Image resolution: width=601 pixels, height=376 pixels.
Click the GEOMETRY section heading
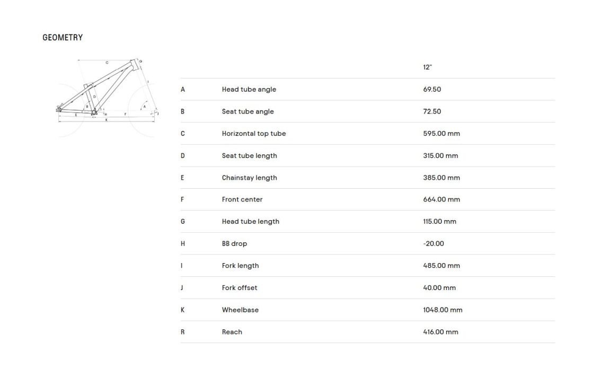click(63, 38)
